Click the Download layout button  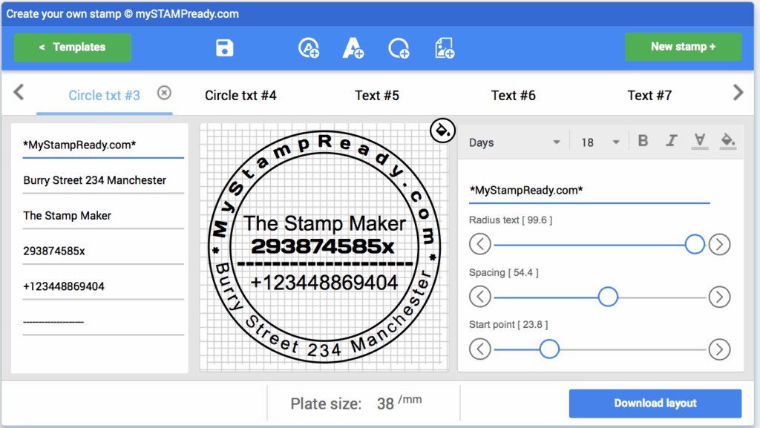[x=655, y=404]
